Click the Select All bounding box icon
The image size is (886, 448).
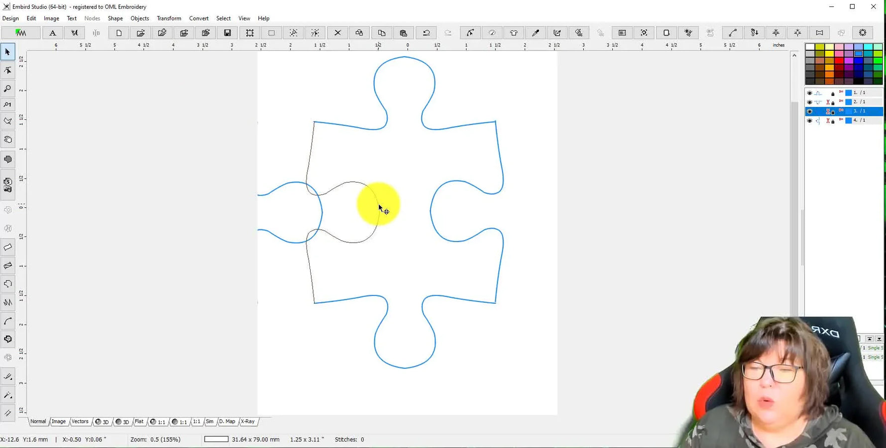click(x=250, y=33)
